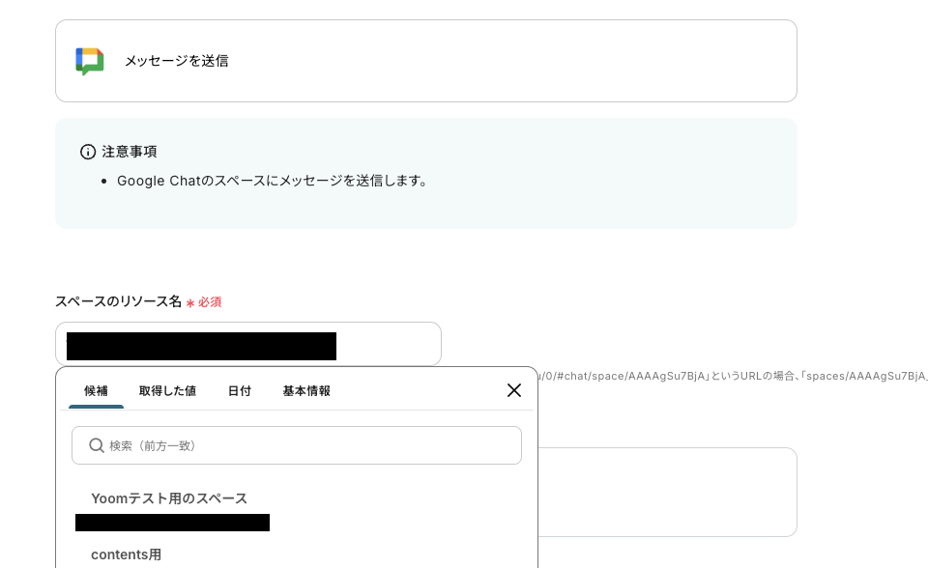This screenshot has width=928, height=568.
Task: Click the スペースのリソース名 input field
Action: point(248,344)
